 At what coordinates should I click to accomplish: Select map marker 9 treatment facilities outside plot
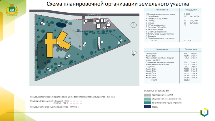coord(132,51)
